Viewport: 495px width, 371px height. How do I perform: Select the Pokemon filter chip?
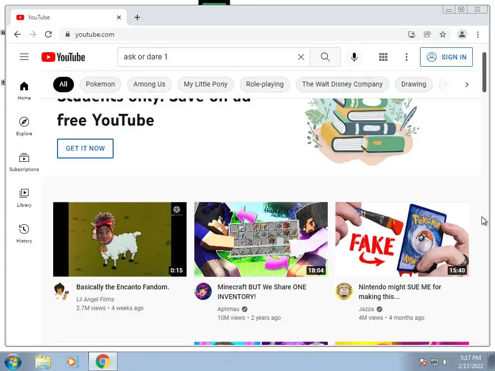coord(101,84)
